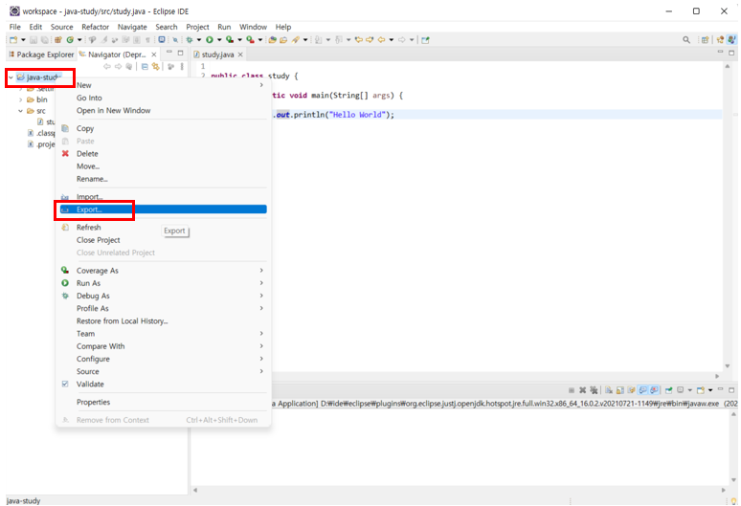The width and height of the screenshot is (741, 506).
Task: Click Refresh in the context menu
Action: [x=161, y=227]
